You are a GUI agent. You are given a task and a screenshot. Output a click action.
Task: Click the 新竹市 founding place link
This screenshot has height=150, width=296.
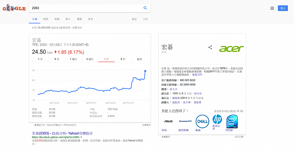tap(198, 93)
